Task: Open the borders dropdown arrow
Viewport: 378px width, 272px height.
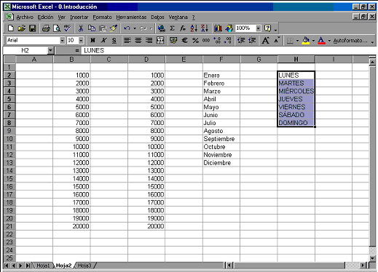Action: tap(297, 40)
